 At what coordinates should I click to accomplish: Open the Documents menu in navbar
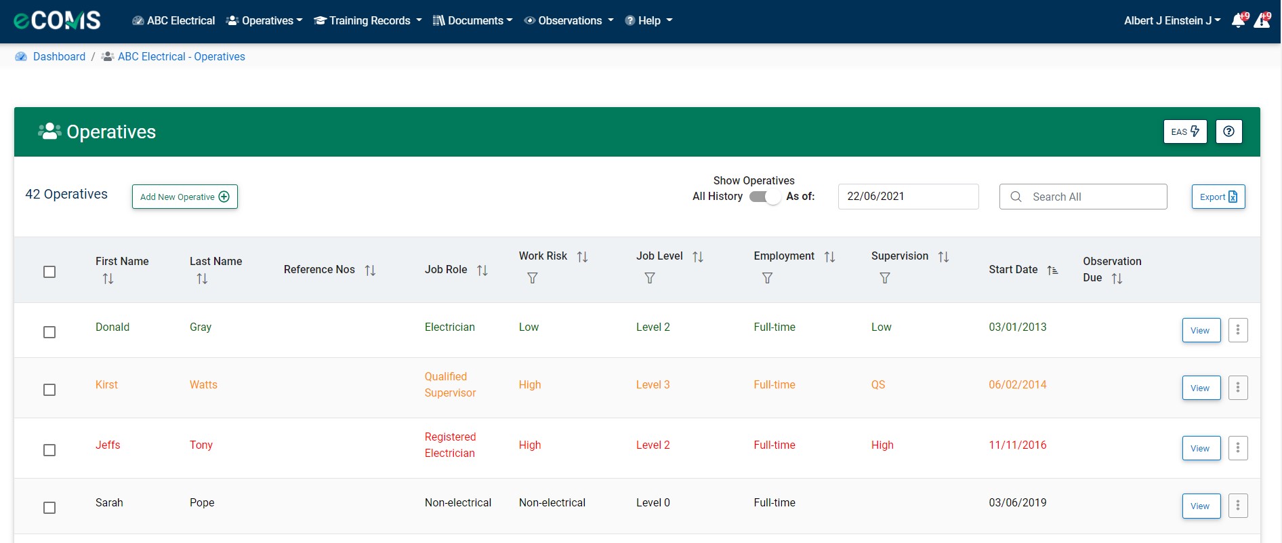coord(472,20)
